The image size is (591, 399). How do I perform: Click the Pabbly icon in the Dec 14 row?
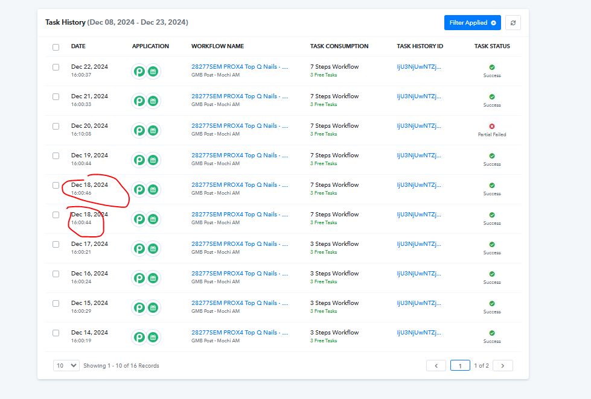[139, 338]
